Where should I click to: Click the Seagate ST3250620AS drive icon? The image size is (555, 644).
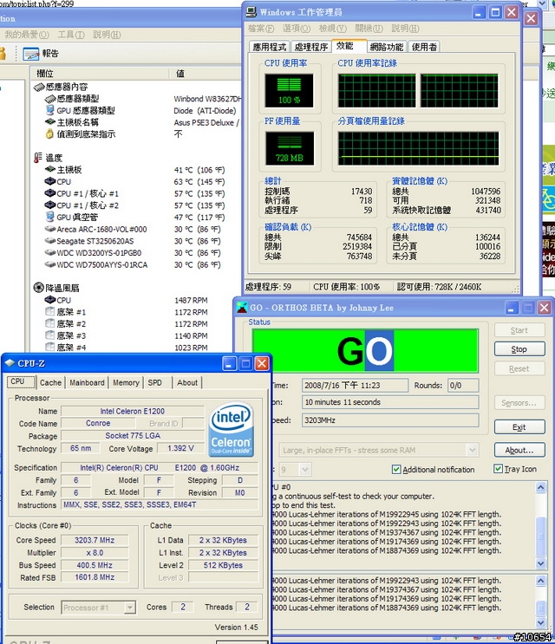[50, 241]
